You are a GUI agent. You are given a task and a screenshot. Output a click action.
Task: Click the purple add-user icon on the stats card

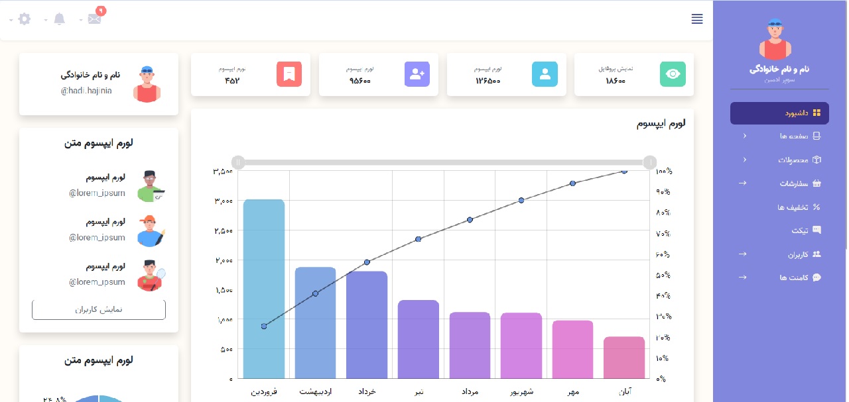[x=417, y=74]
